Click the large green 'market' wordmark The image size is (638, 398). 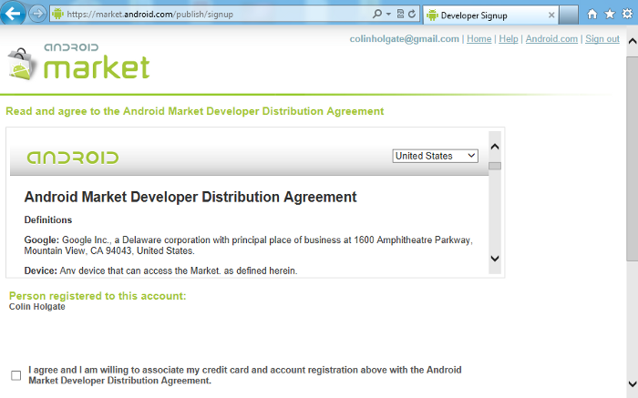pyautogui.click(x=97, y=67)
